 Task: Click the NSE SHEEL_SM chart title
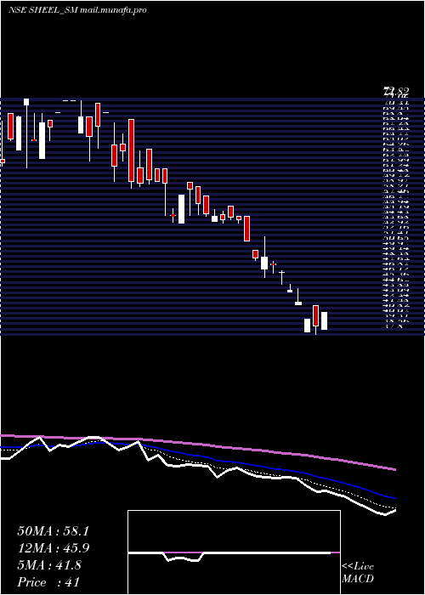coord(77,10)
